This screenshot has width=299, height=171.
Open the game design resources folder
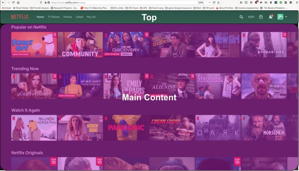coord(178,8)
